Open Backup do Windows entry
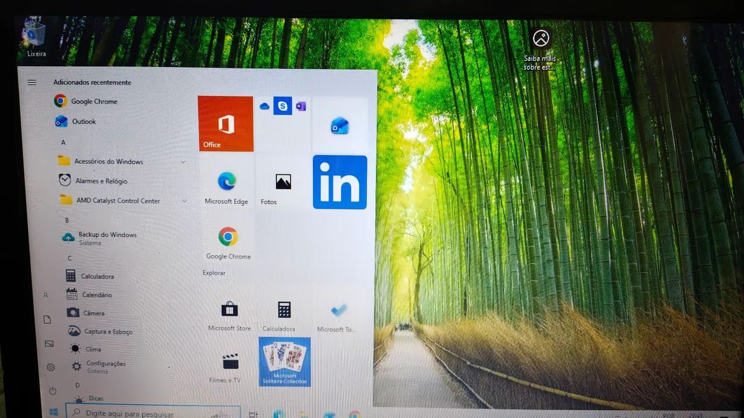The height and width of the screenshot is (418, 744). (x=100, y=237)
